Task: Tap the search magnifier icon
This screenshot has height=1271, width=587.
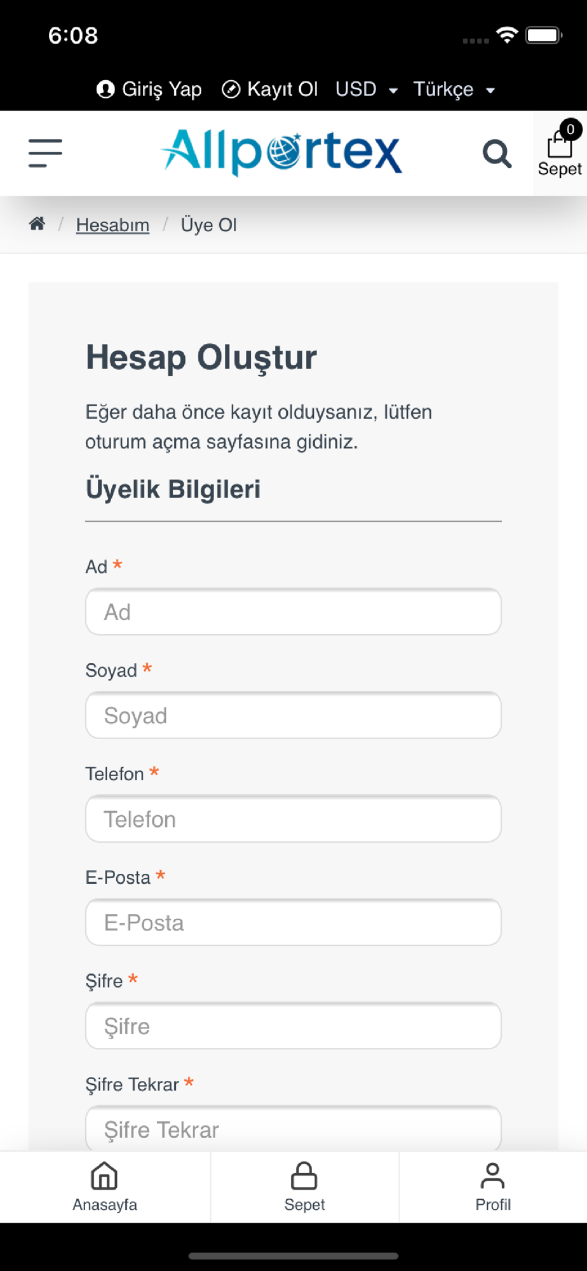Action: point(497,154)
